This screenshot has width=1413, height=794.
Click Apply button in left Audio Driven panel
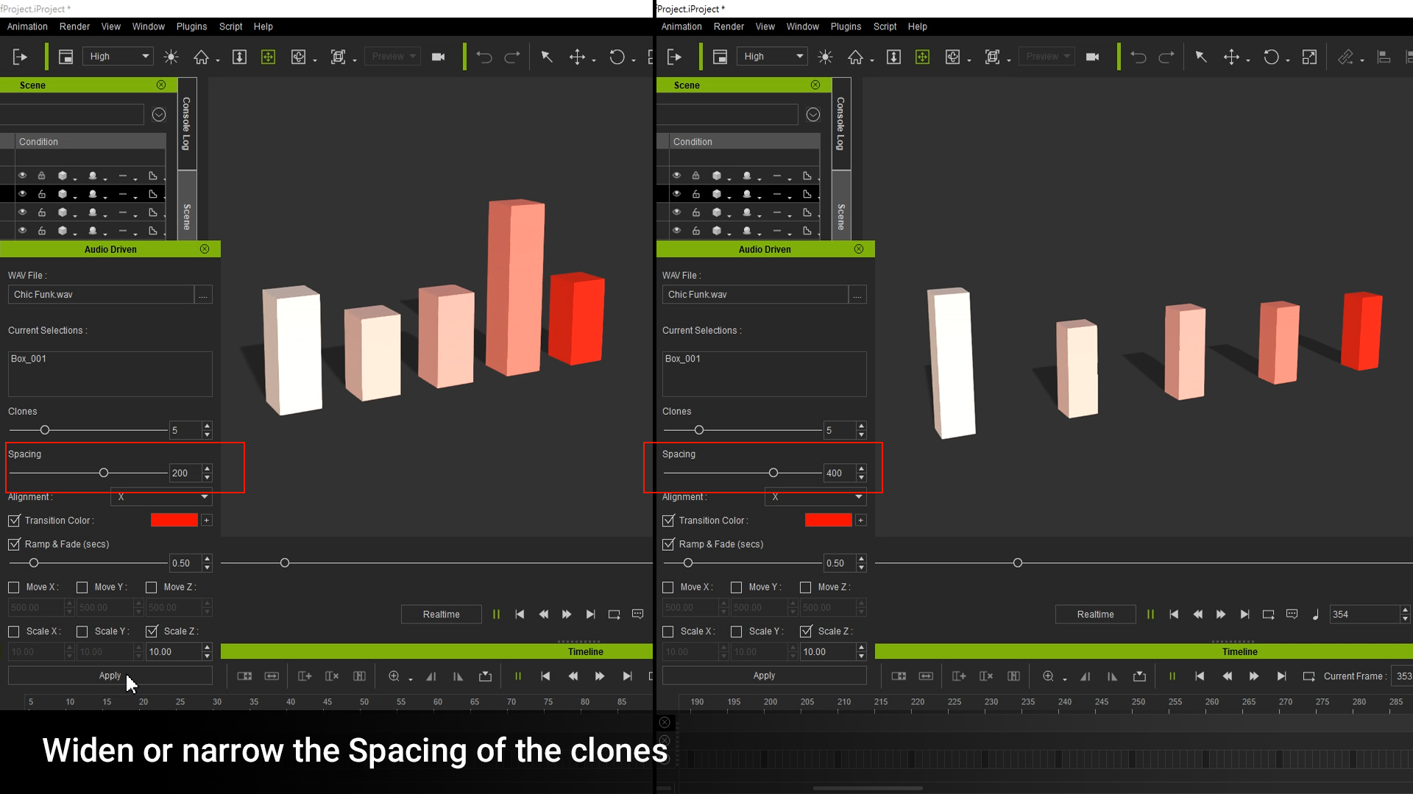110,676
